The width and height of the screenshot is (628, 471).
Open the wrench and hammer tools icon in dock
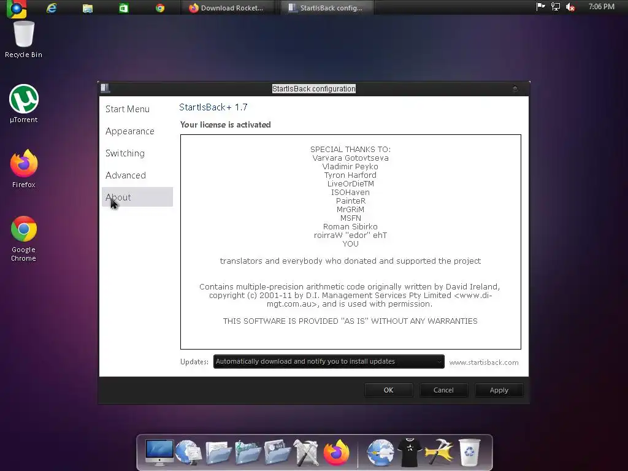(306, 453)
